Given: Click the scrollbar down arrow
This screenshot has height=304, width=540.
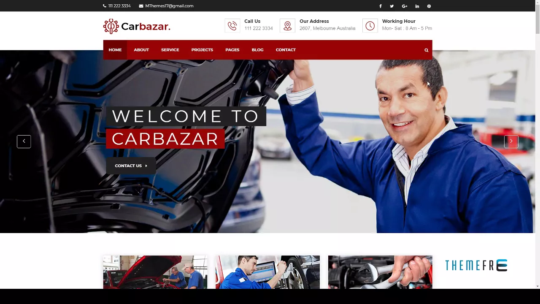Looking at the screenshot, I should (x=537, y=286).
